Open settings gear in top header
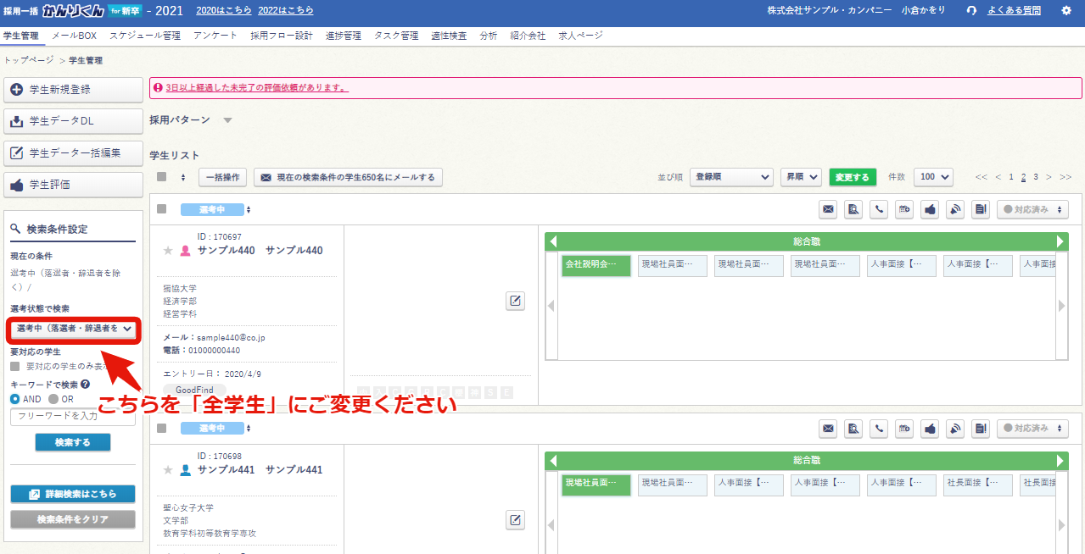Viewport: 1085px width, 554px height. point(1066,10)
